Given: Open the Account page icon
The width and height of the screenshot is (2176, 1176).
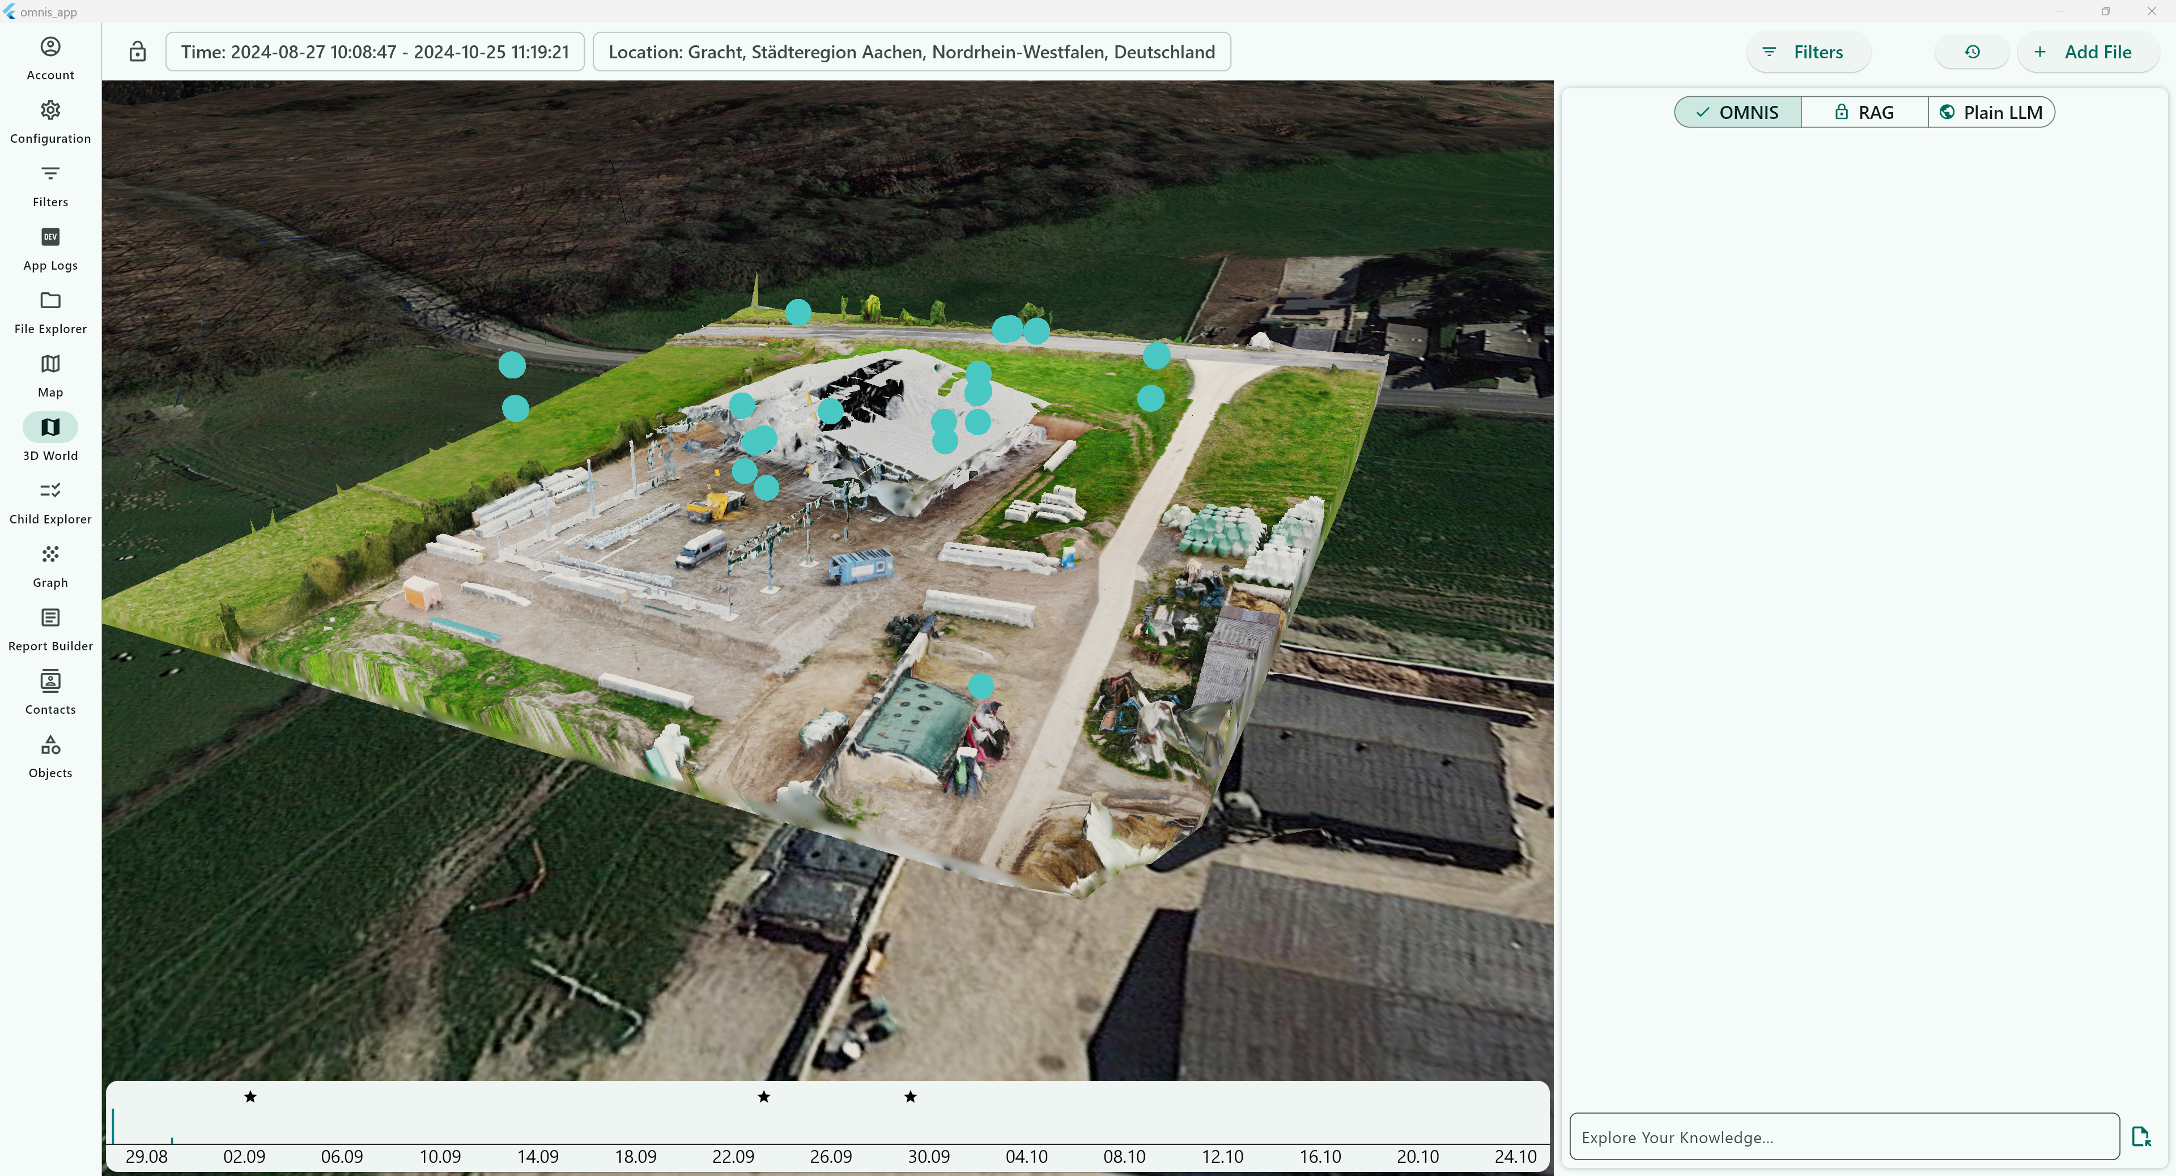Looking at the screenshot, I should 50,47.
